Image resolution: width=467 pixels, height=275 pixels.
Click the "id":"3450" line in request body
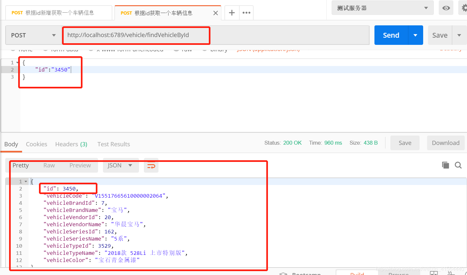[53, 70]
